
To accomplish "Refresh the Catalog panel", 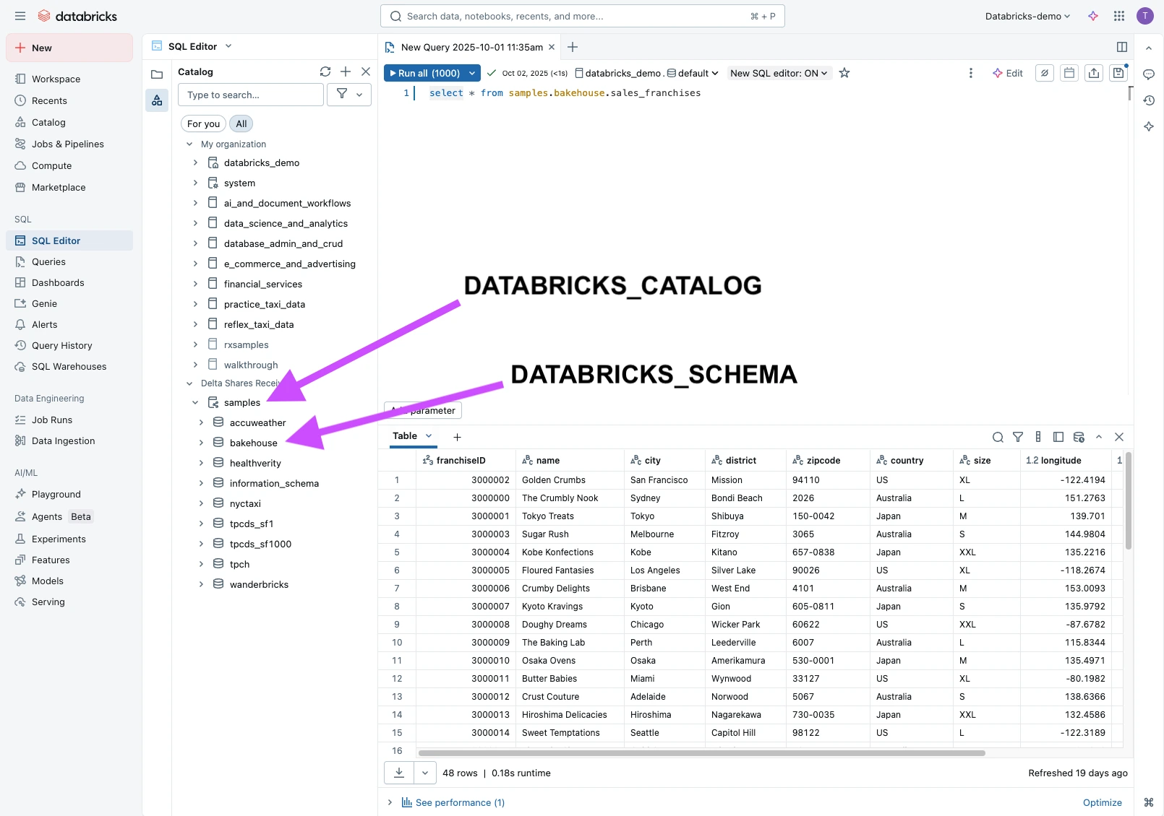I will [x=325, y=71].
